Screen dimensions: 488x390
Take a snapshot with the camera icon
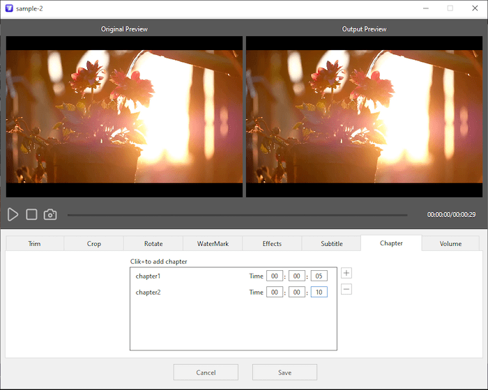coord(50,214)
